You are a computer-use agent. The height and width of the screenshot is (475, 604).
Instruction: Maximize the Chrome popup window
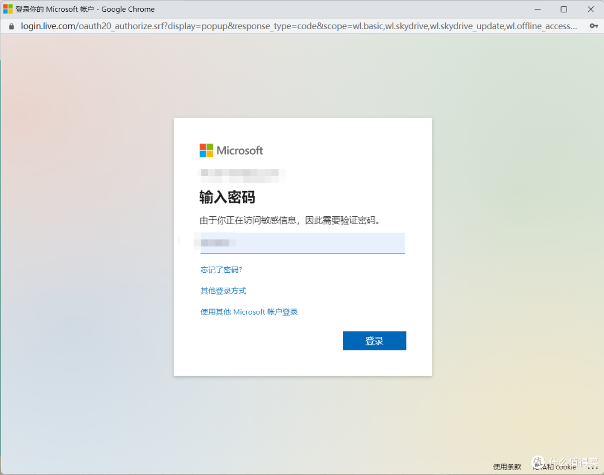564,9
